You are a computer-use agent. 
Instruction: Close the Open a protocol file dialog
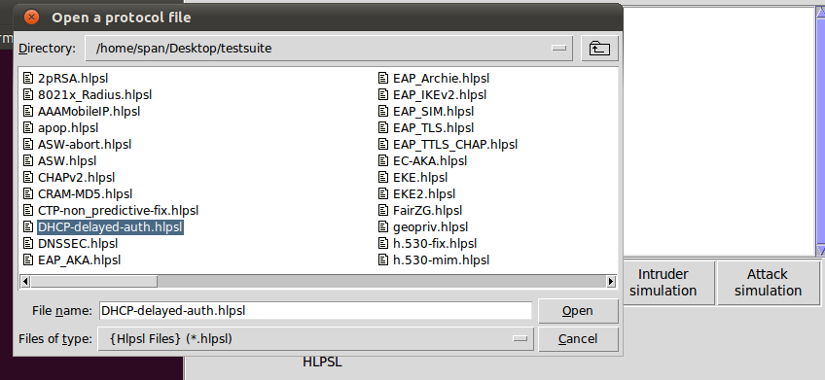coord(31,17)
